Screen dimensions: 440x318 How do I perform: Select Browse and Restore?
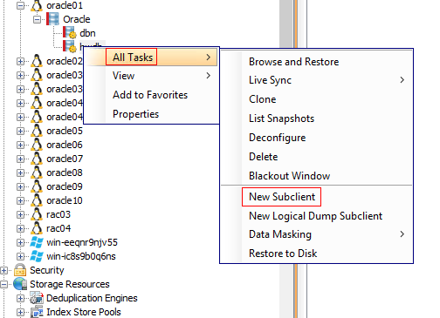pos(293,62)
